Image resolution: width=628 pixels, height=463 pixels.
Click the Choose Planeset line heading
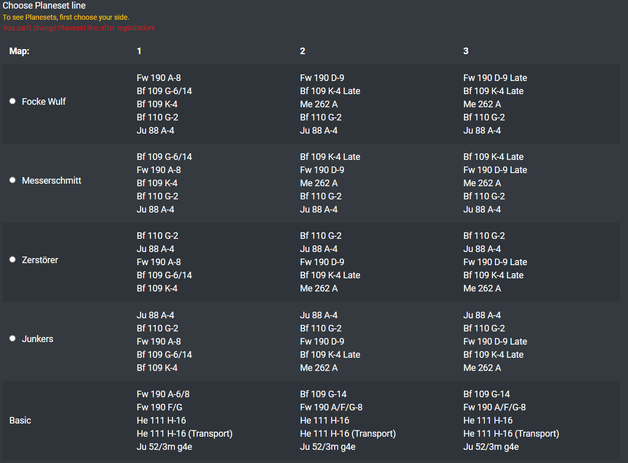click(x=44, y=6)
